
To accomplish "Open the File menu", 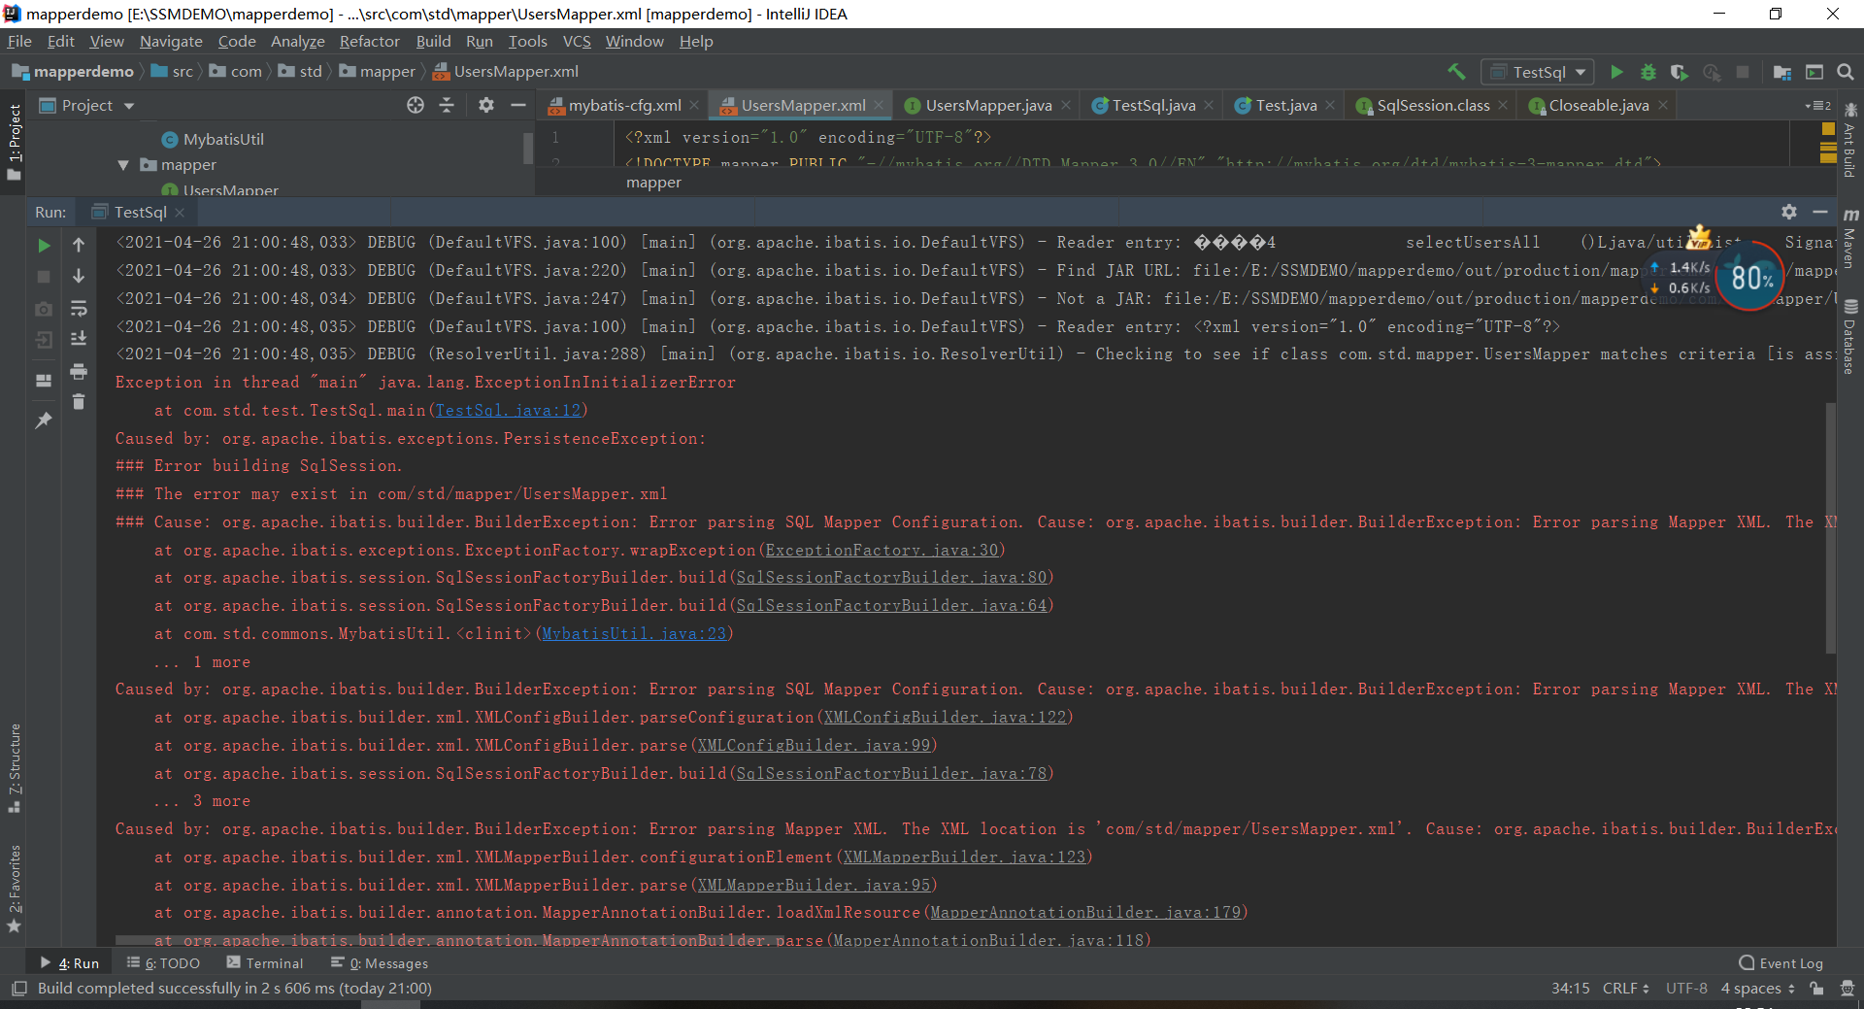I will point(19,41).
